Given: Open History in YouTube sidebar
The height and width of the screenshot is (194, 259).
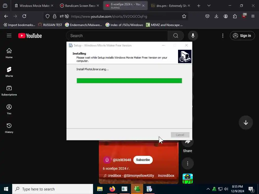Looking at the screenshot, I should [9, 128].
